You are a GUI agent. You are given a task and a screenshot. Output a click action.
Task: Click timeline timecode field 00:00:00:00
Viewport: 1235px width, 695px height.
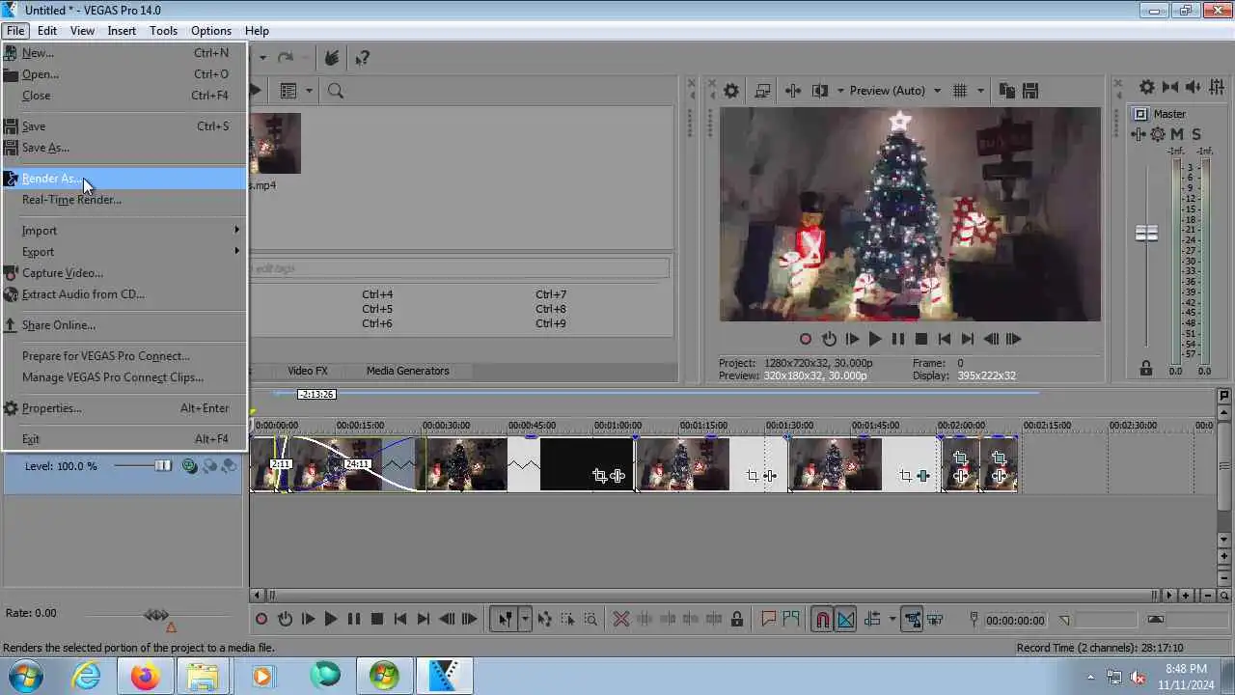tap(1015, 621)
